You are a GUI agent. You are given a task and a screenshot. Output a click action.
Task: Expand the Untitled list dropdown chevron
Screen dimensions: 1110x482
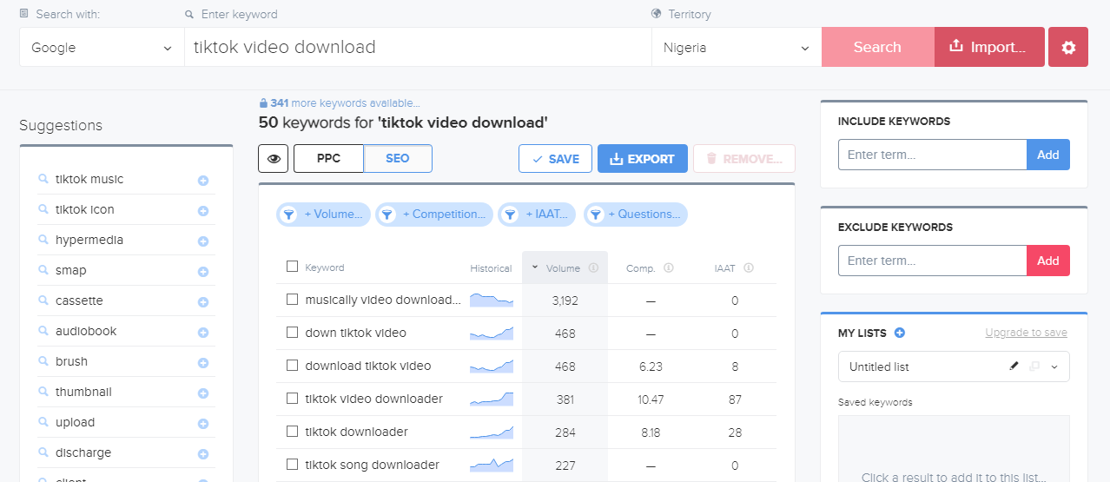tap(1054, 366)
